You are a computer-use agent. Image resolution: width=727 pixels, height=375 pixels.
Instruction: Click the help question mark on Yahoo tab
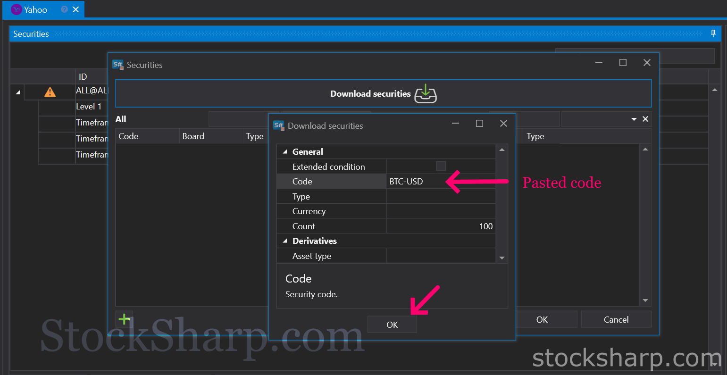pos(65,9)
